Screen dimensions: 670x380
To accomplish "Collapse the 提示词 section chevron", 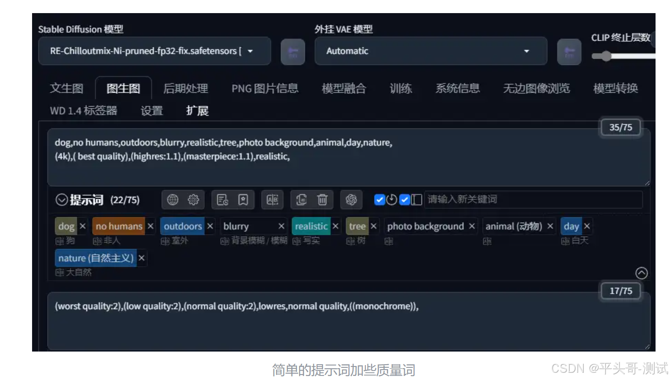I will [x=61, y=200].
